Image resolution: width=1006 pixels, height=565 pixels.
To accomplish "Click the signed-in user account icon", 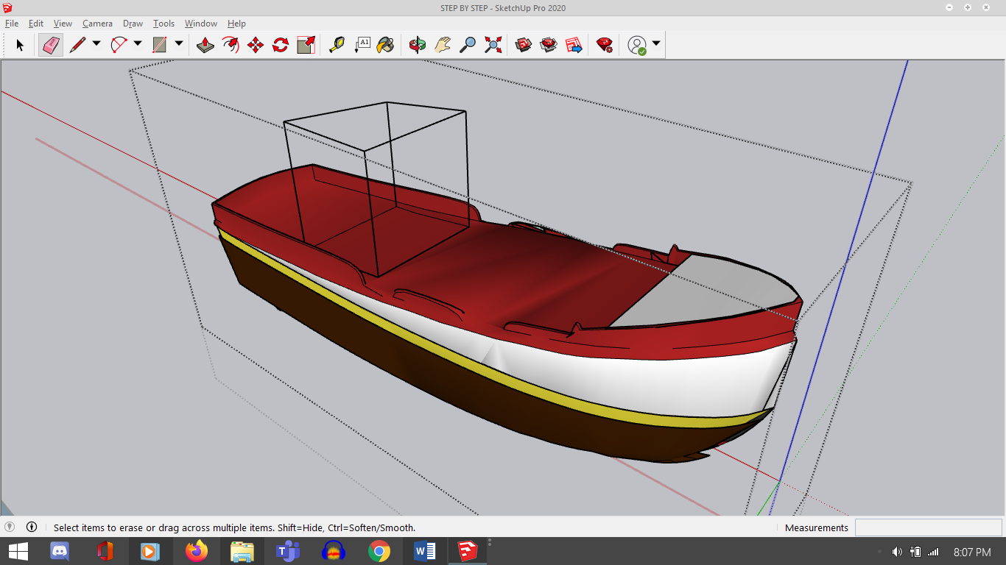I will pos(637,45).
